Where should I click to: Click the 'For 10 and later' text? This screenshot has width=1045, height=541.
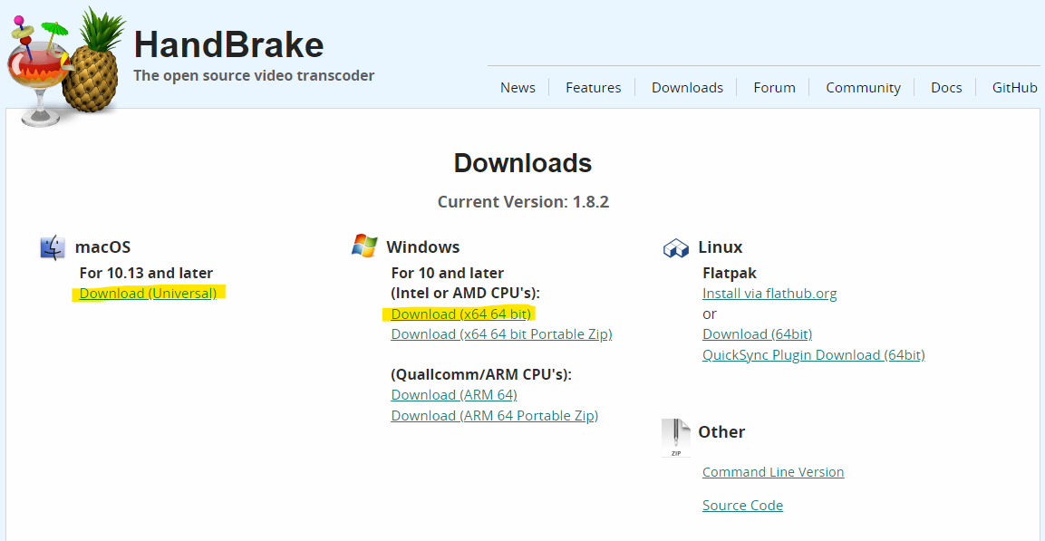click(447, 273)
